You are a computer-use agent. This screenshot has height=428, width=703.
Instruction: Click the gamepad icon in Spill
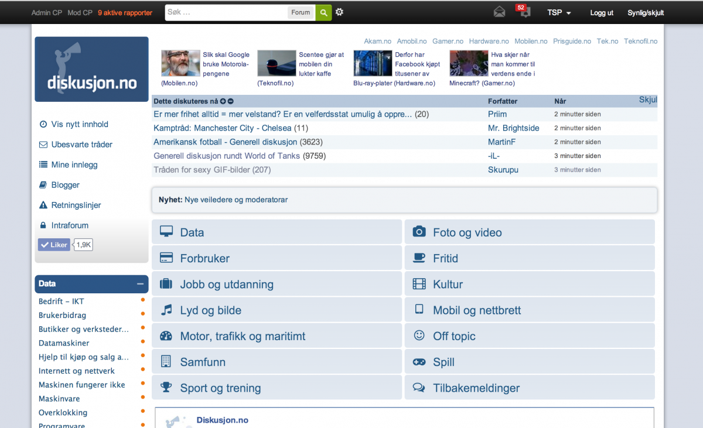419,362
